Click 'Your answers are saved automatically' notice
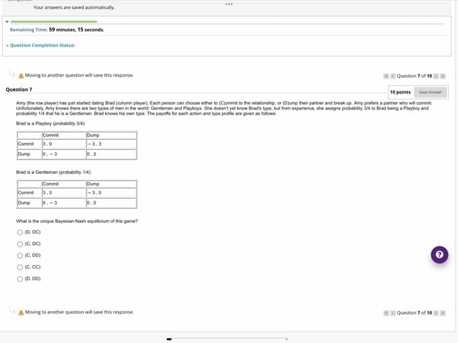This screenshot has width=458, height=343. [74, 8]
